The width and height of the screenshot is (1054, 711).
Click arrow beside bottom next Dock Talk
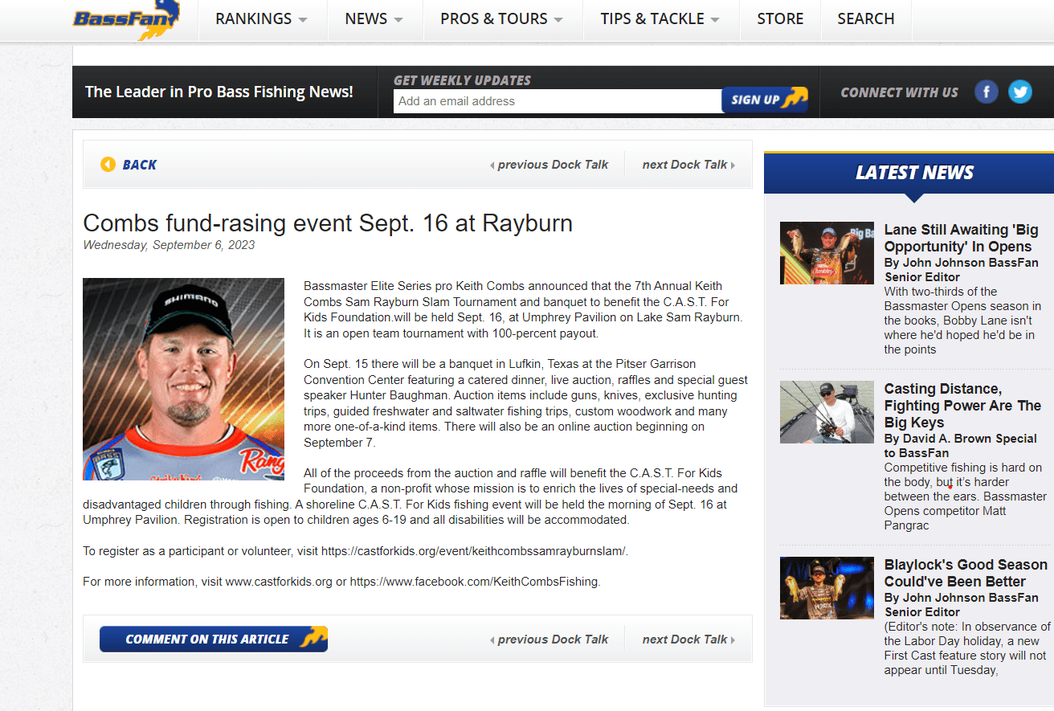coord(733,639)
